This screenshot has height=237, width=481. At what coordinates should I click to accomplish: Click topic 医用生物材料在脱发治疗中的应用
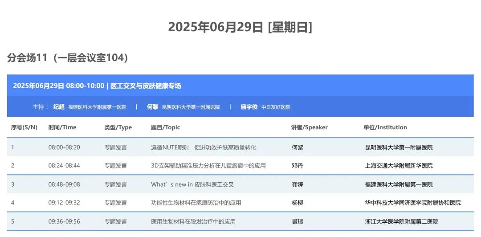pyautogui.click(x=193, y=221)
